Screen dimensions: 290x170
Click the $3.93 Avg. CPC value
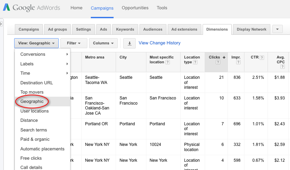click(279, 98)
